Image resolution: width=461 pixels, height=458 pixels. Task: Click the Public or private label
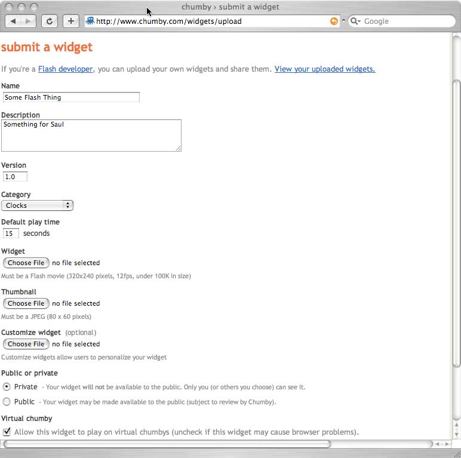pyautogui.click(x=29, y=373)
